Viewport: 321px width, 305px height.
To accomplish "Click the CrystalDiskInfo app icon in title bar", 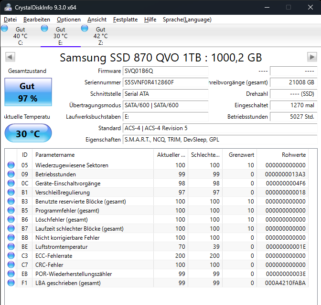I will (8, 7).
